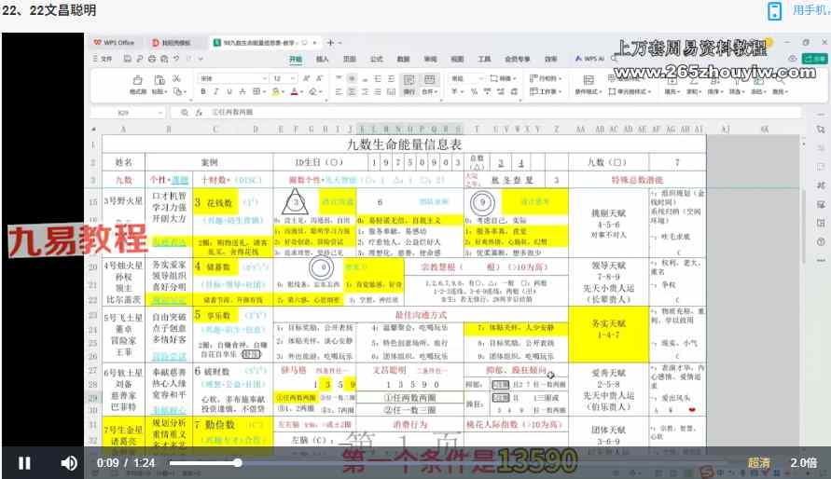Click the yellow fill color icon
Image resolution: width=831 pixels, height=479 pixels.
click(276, 92)
